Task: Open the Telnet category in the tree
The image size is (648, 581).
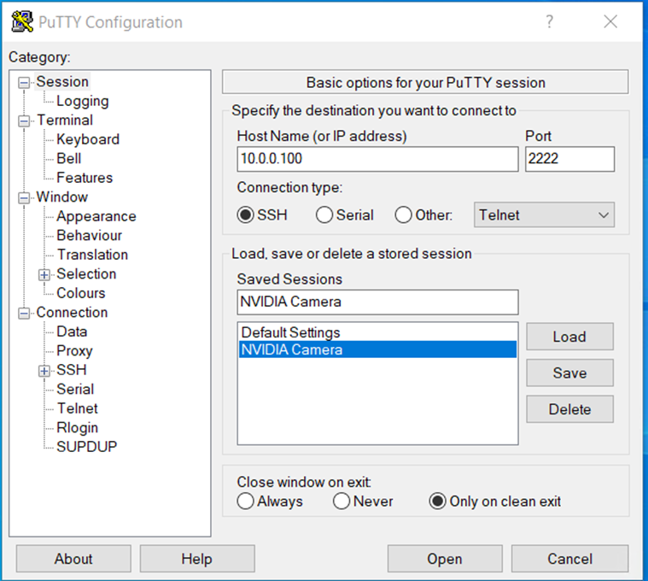Action: click(x=78, y=408)
